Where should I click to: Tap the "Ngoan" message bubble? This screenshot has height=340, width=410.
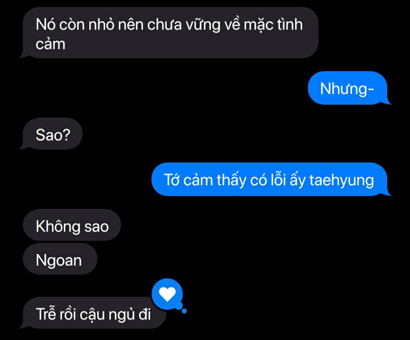pyautogui.click(x=60, y=259)
